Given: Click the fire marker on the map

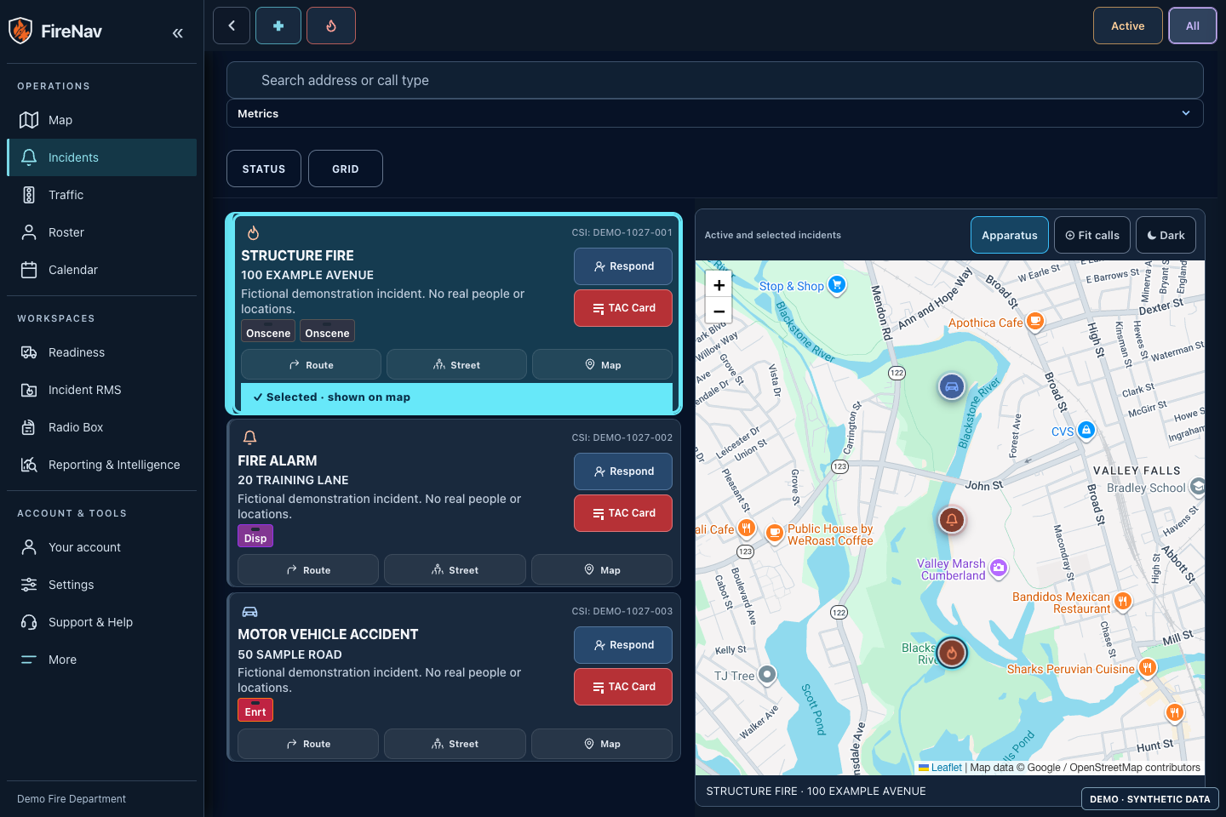Looking at the screenshot, I should pos(952,653).
